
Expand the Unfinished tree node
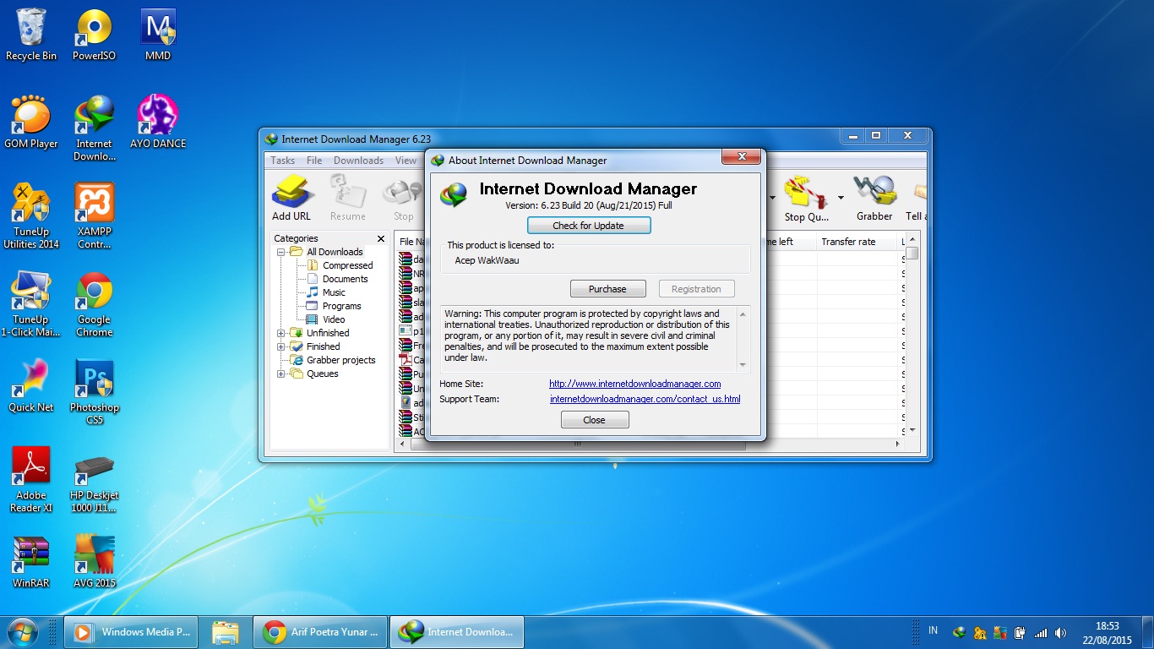click(281, 333)
